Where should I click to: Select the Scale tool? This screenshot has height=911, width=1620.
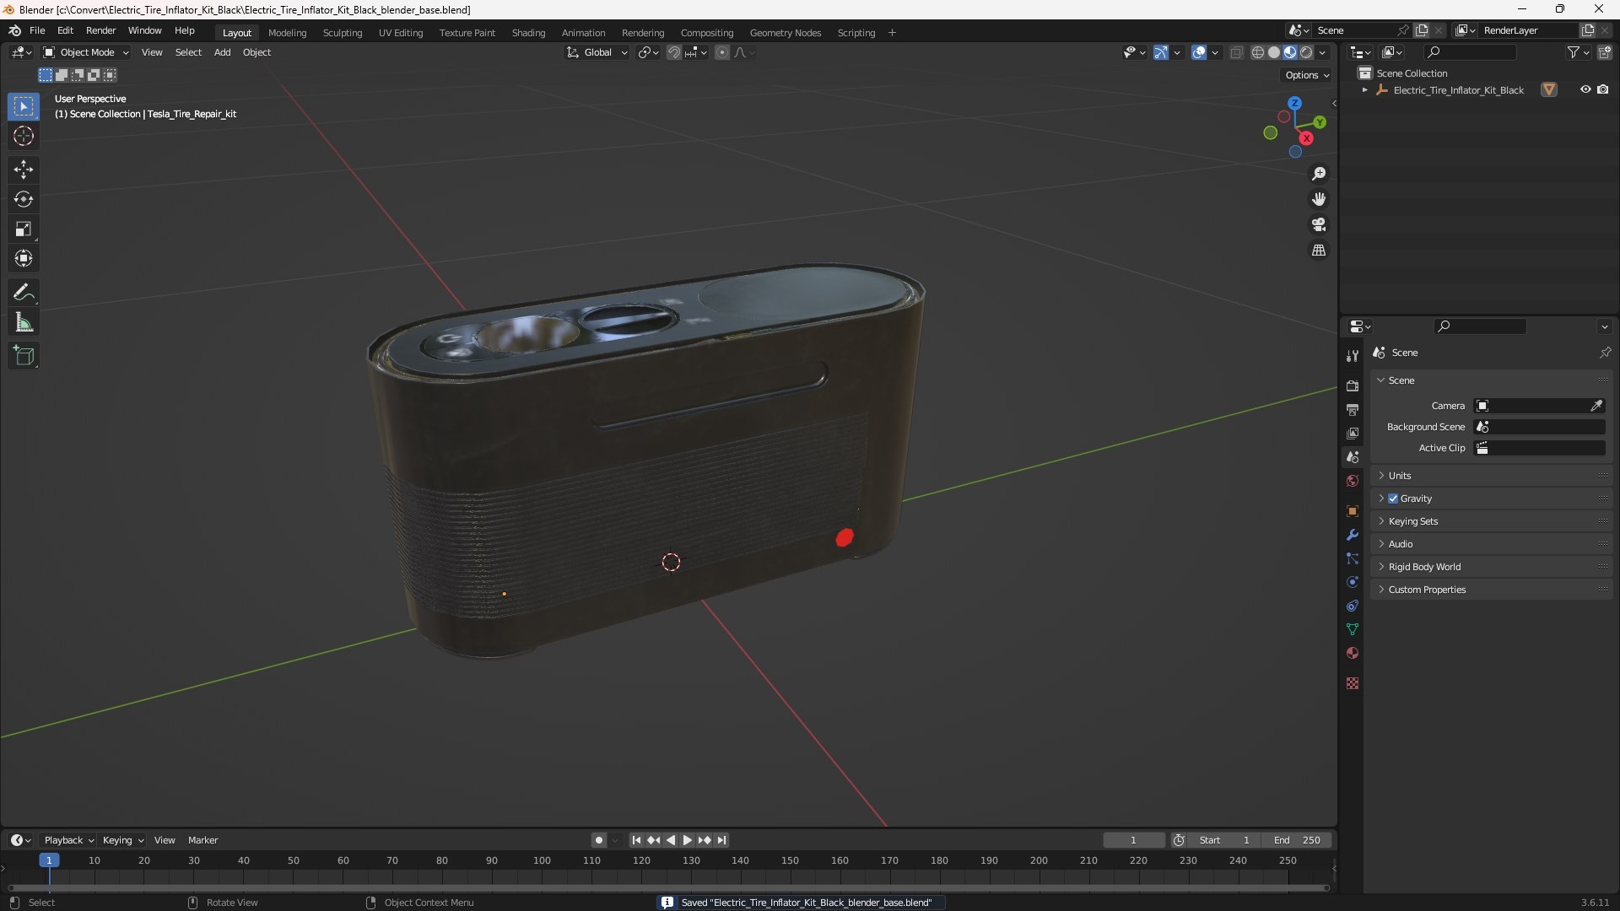(23, 229)
